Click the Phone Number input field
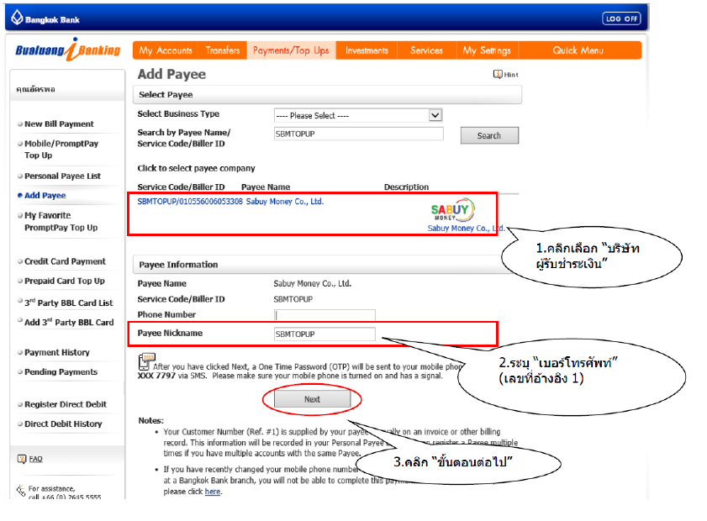This screenshot has height=521, width=707. click(324, 315)
